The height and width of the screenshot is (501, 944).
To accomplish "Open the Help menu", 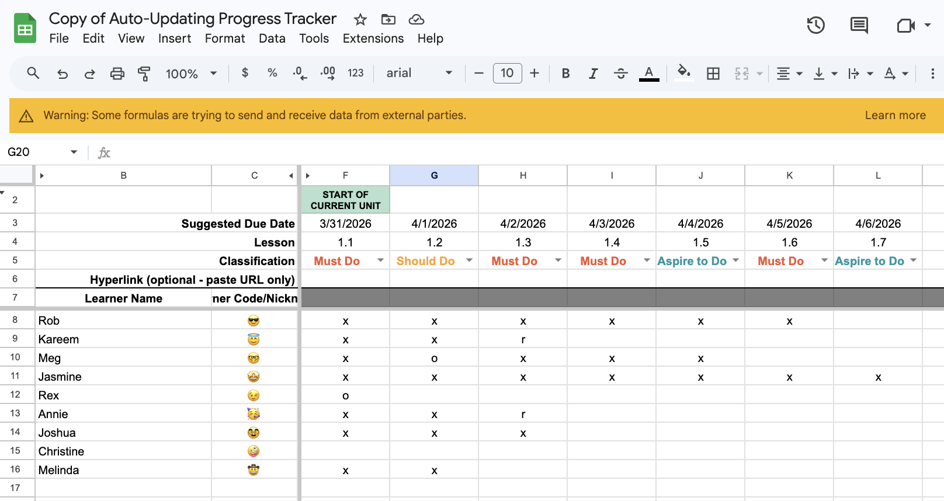I will pyautogui.click(x=430, y=39).
